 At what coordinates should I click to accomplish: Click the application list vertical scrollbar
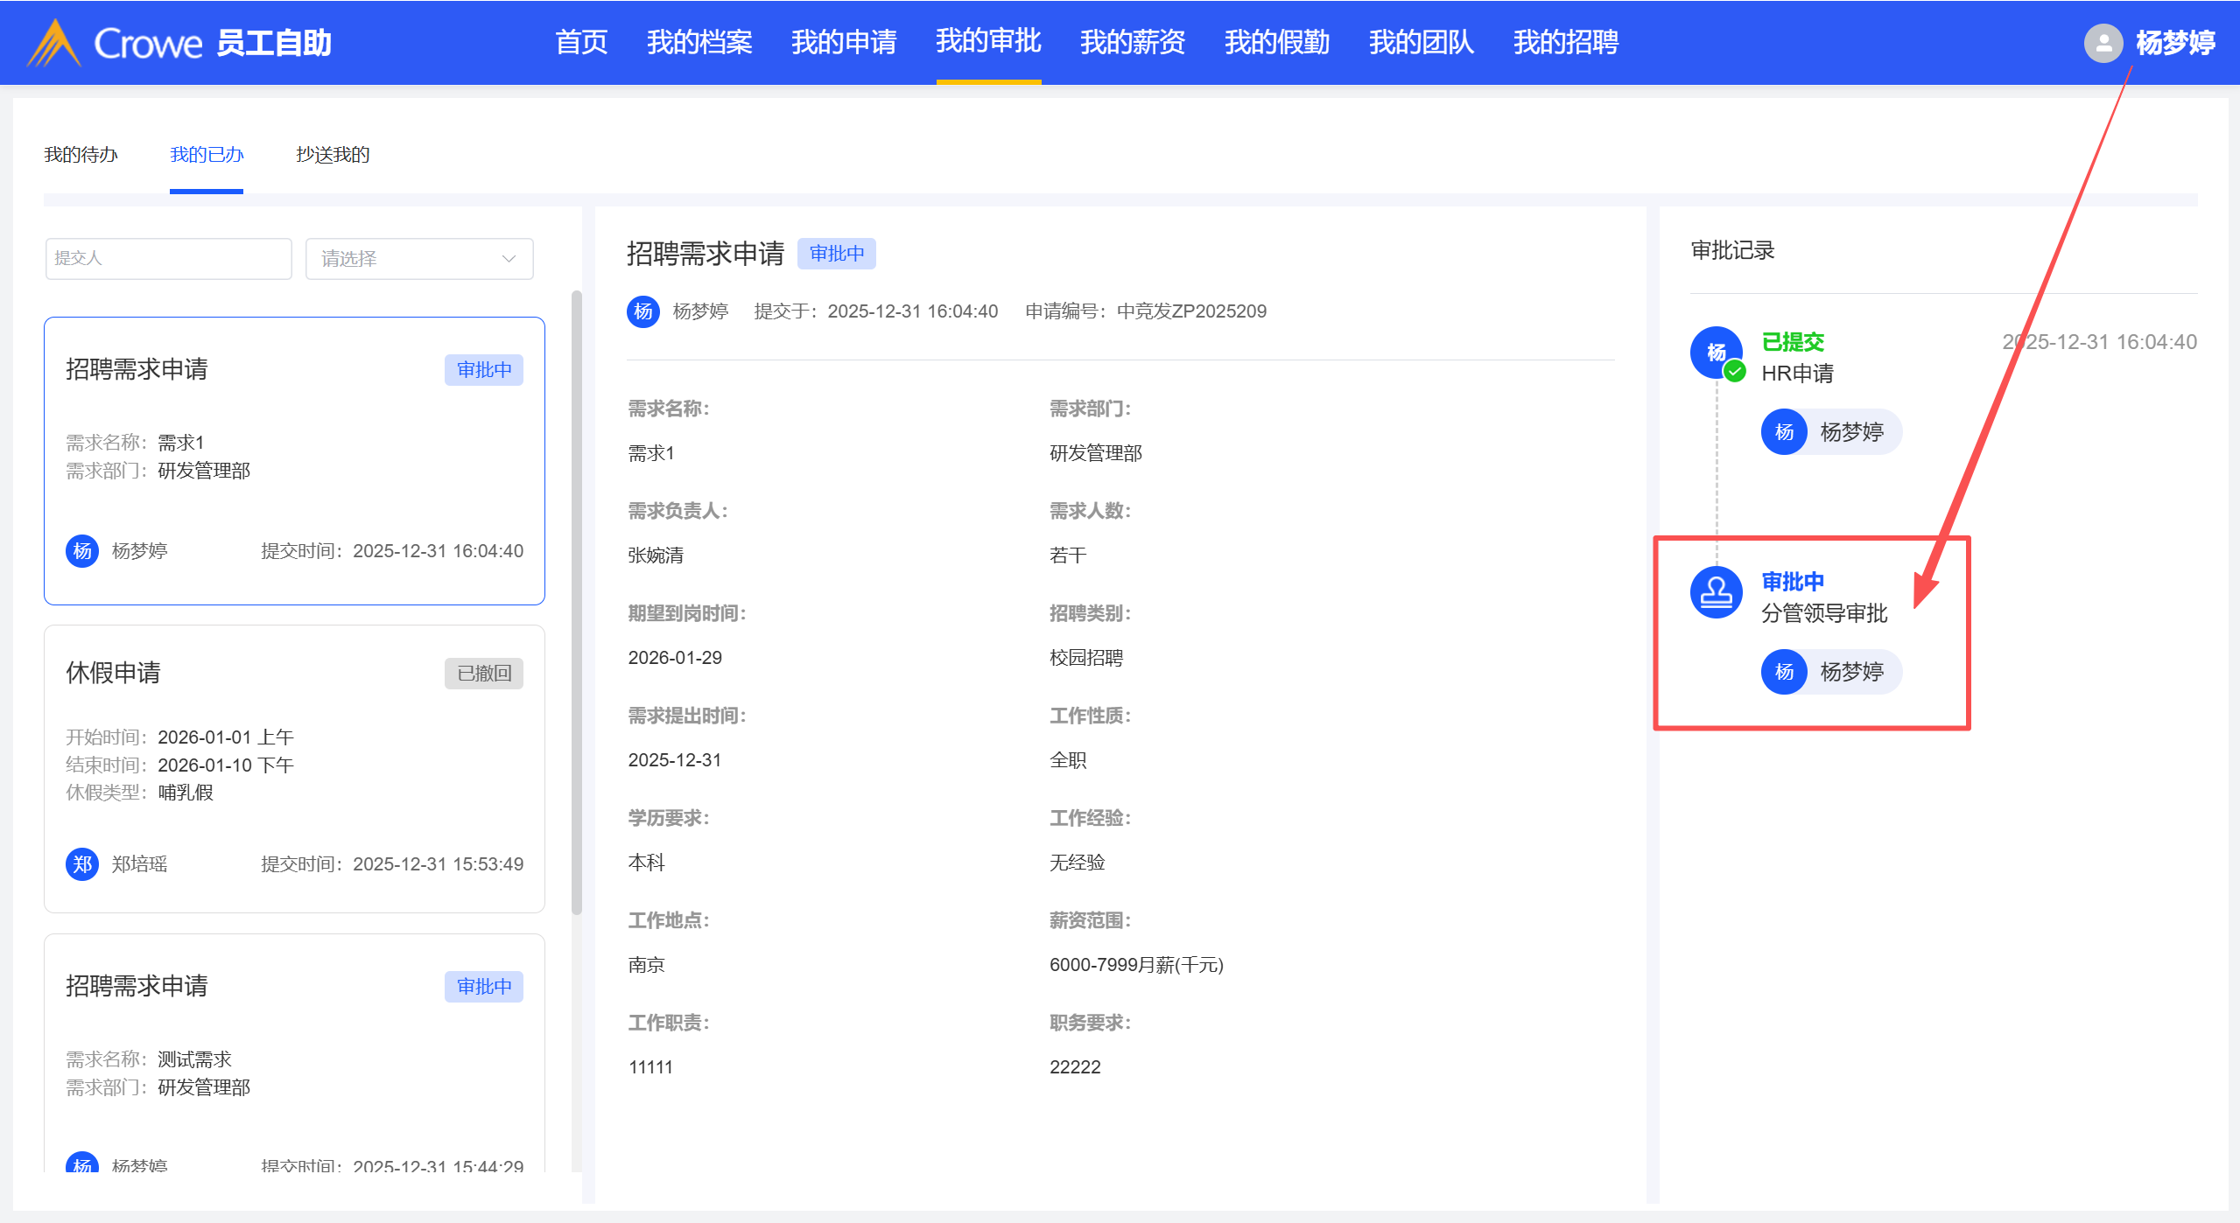(x=576, y=604)
